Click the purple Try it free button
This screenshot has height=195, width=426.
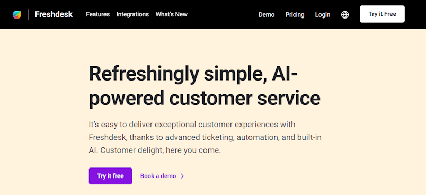(110, 176)
